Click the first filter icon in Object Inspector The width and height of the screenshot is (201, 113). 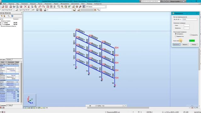[2, 16]
